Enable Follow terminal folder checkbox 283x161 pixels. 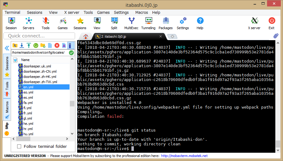tap(19, 147)
